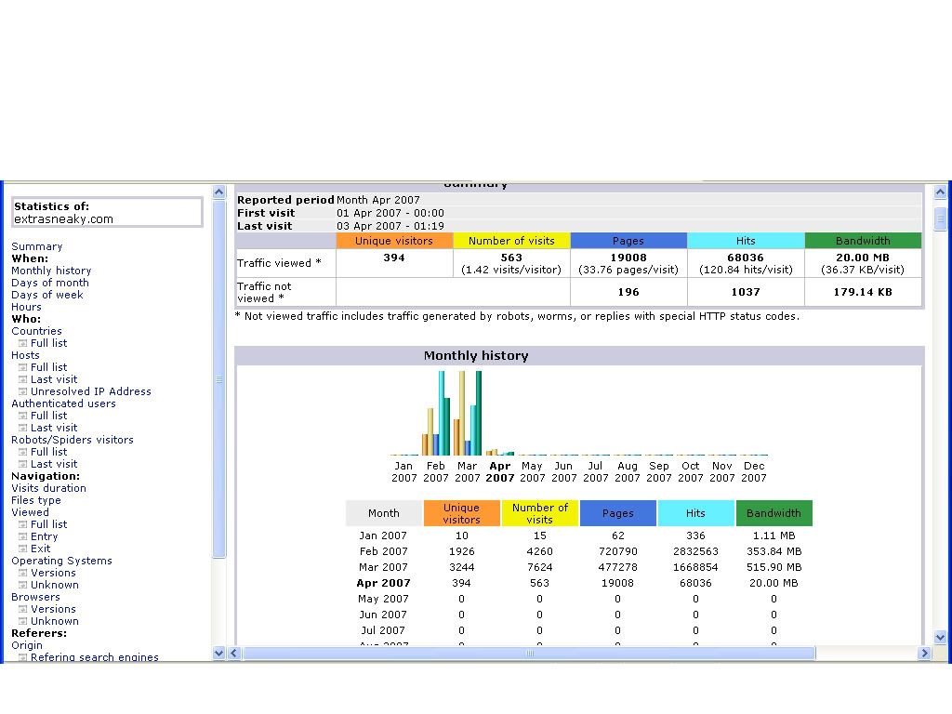Image resolution: width=952 pixels, height=714 pixels.
Task: Click the main panel scroll down arrow
Action: (x=939, y=638)
